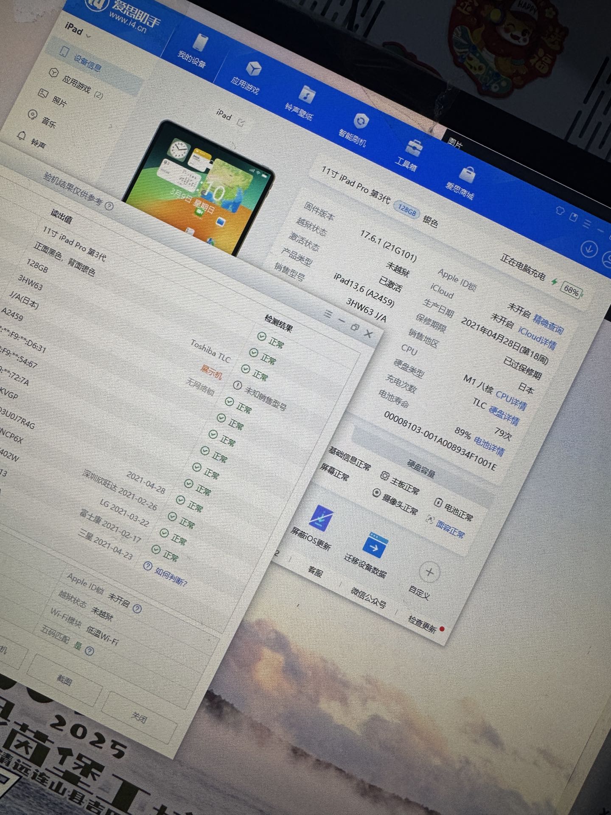Expand the iPad device dropdown in sidebar

[78, 31]
